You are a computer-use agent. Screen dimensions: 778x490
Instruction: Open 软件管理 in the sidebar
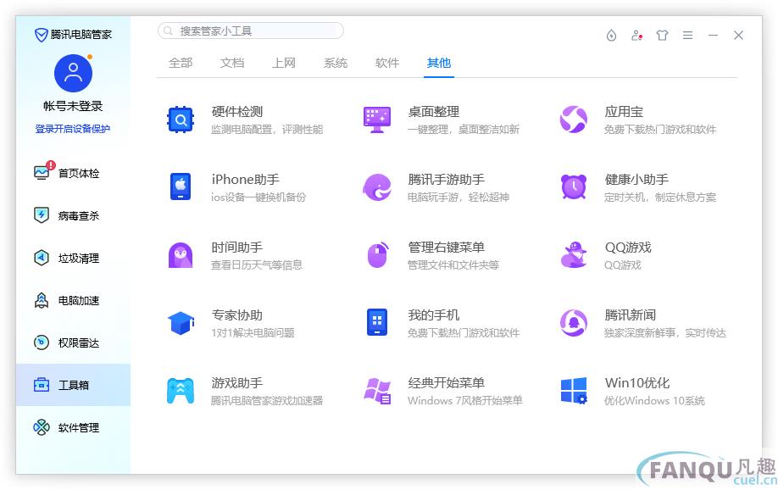[x=73, y=427]
